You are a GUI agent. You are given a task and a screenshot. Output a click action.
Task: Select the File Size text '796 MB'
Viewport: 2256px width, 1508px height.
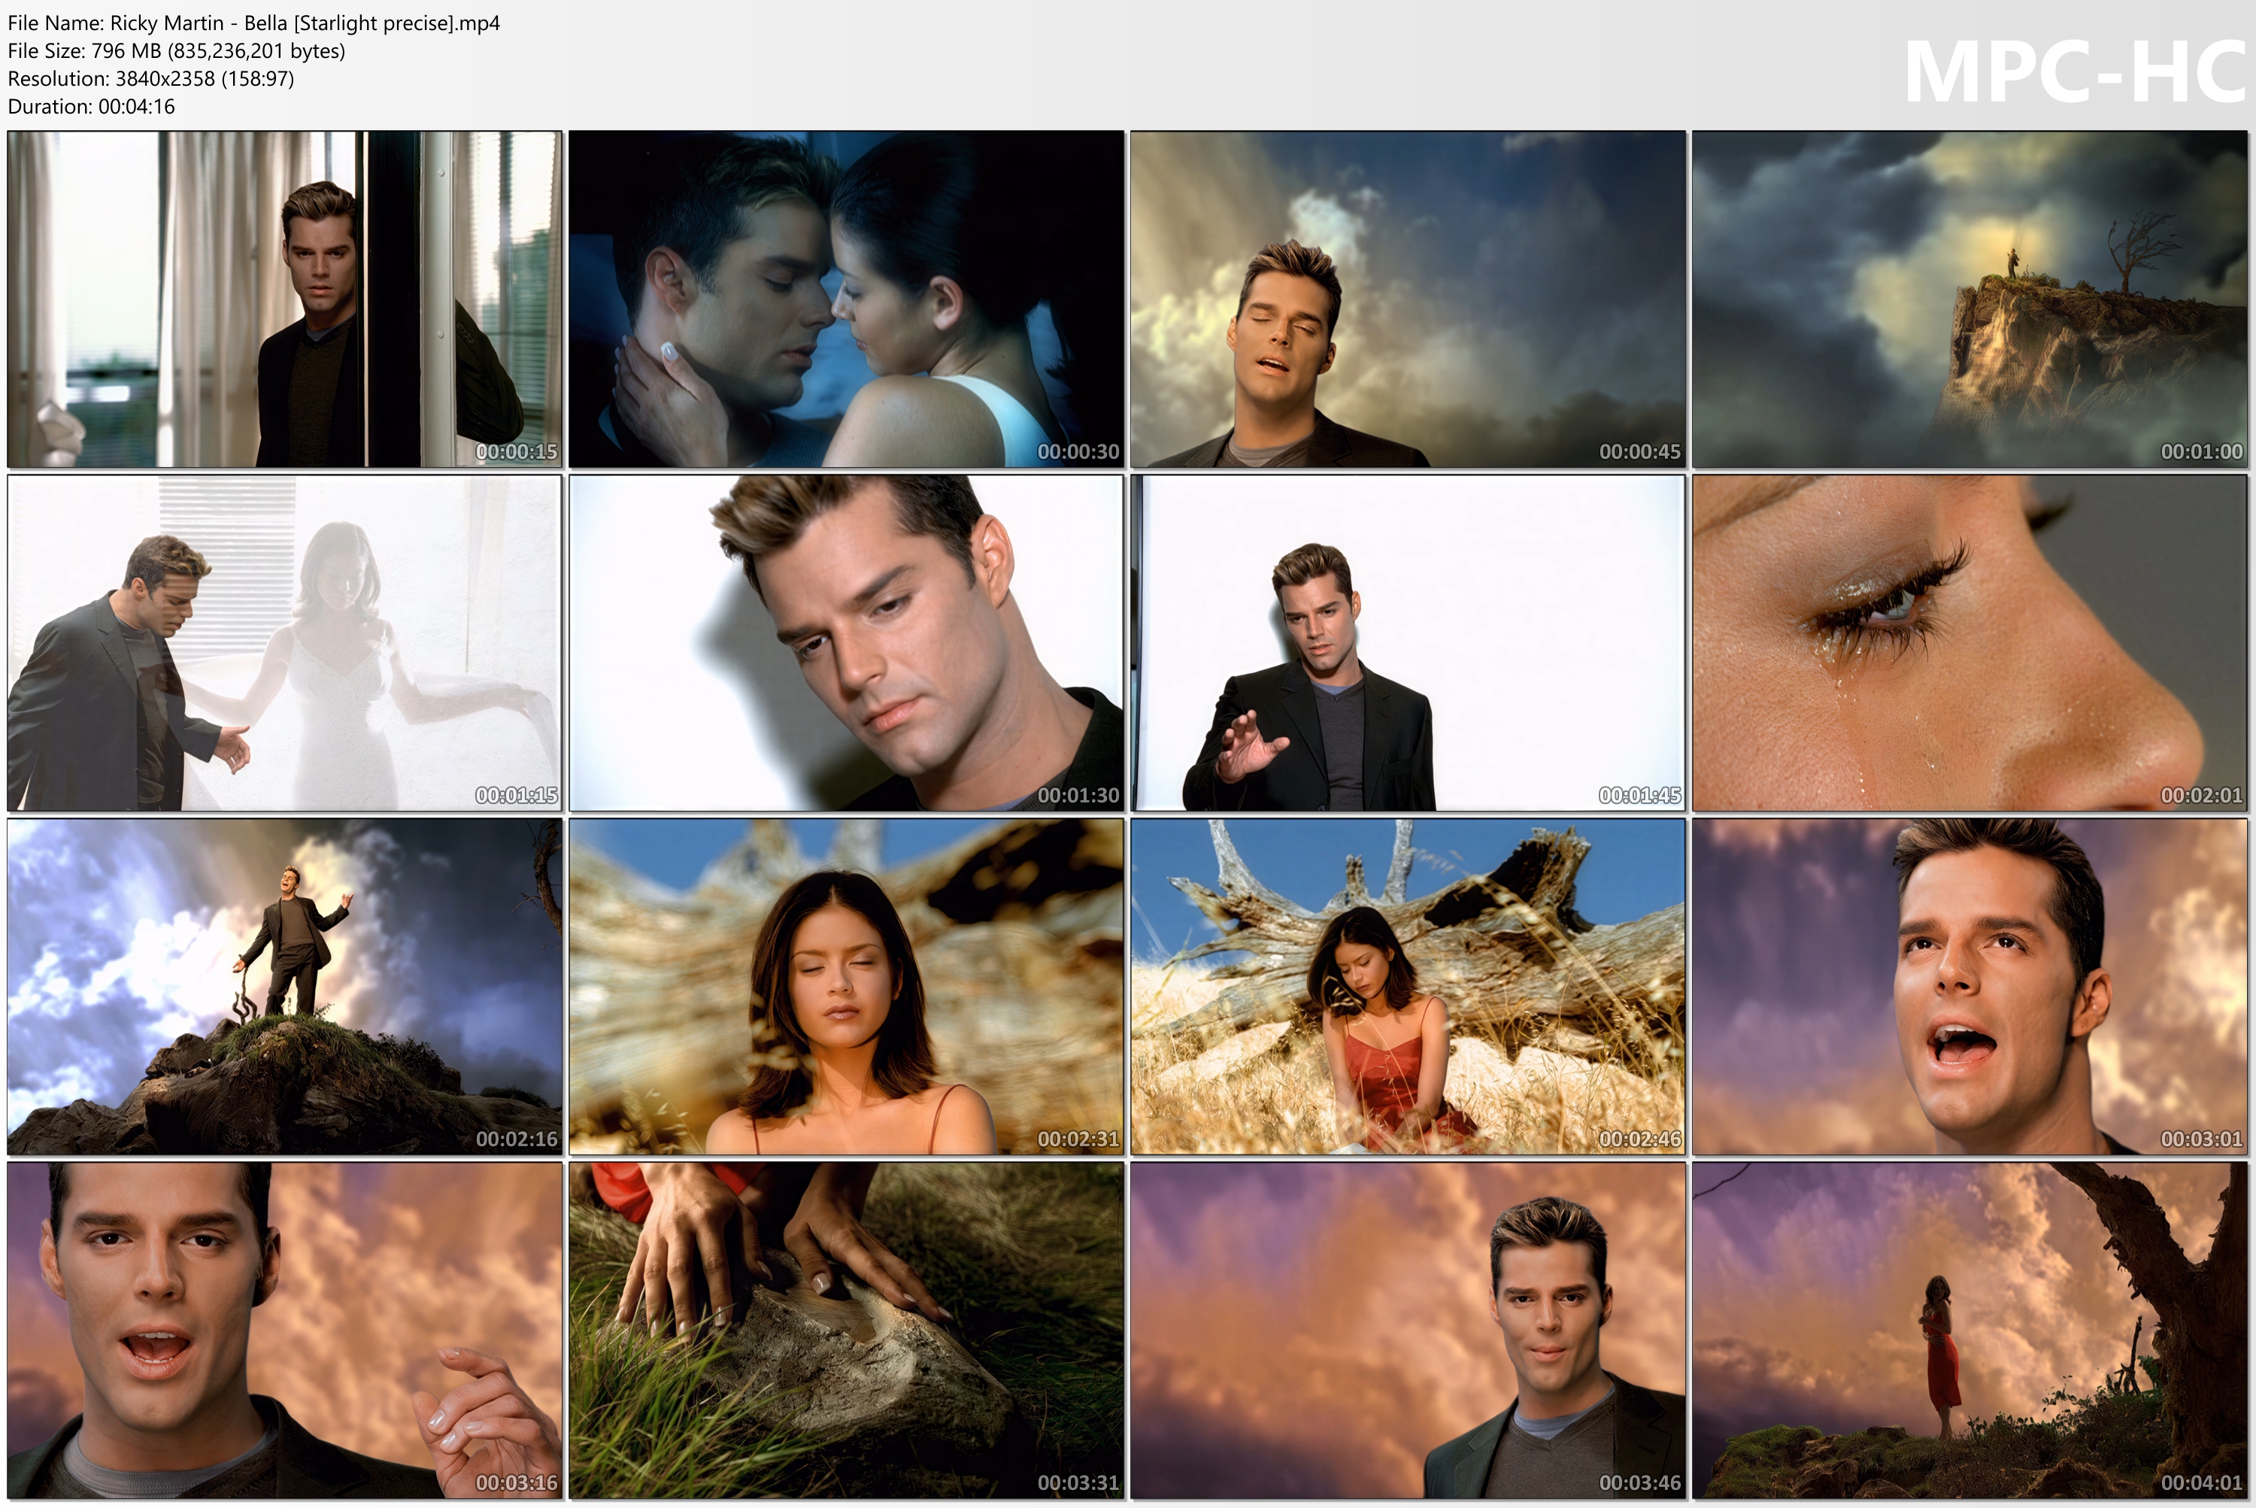pyautogui.click(x=125, y=51)
